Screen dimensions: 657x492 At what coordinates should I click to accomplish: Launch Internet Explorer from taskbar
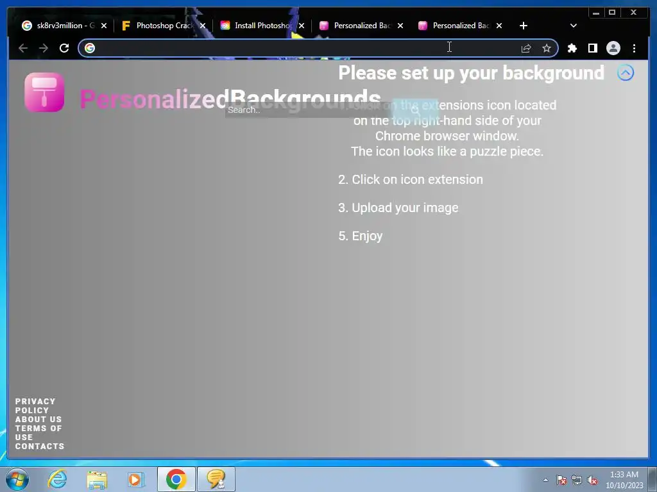(57, 479)
